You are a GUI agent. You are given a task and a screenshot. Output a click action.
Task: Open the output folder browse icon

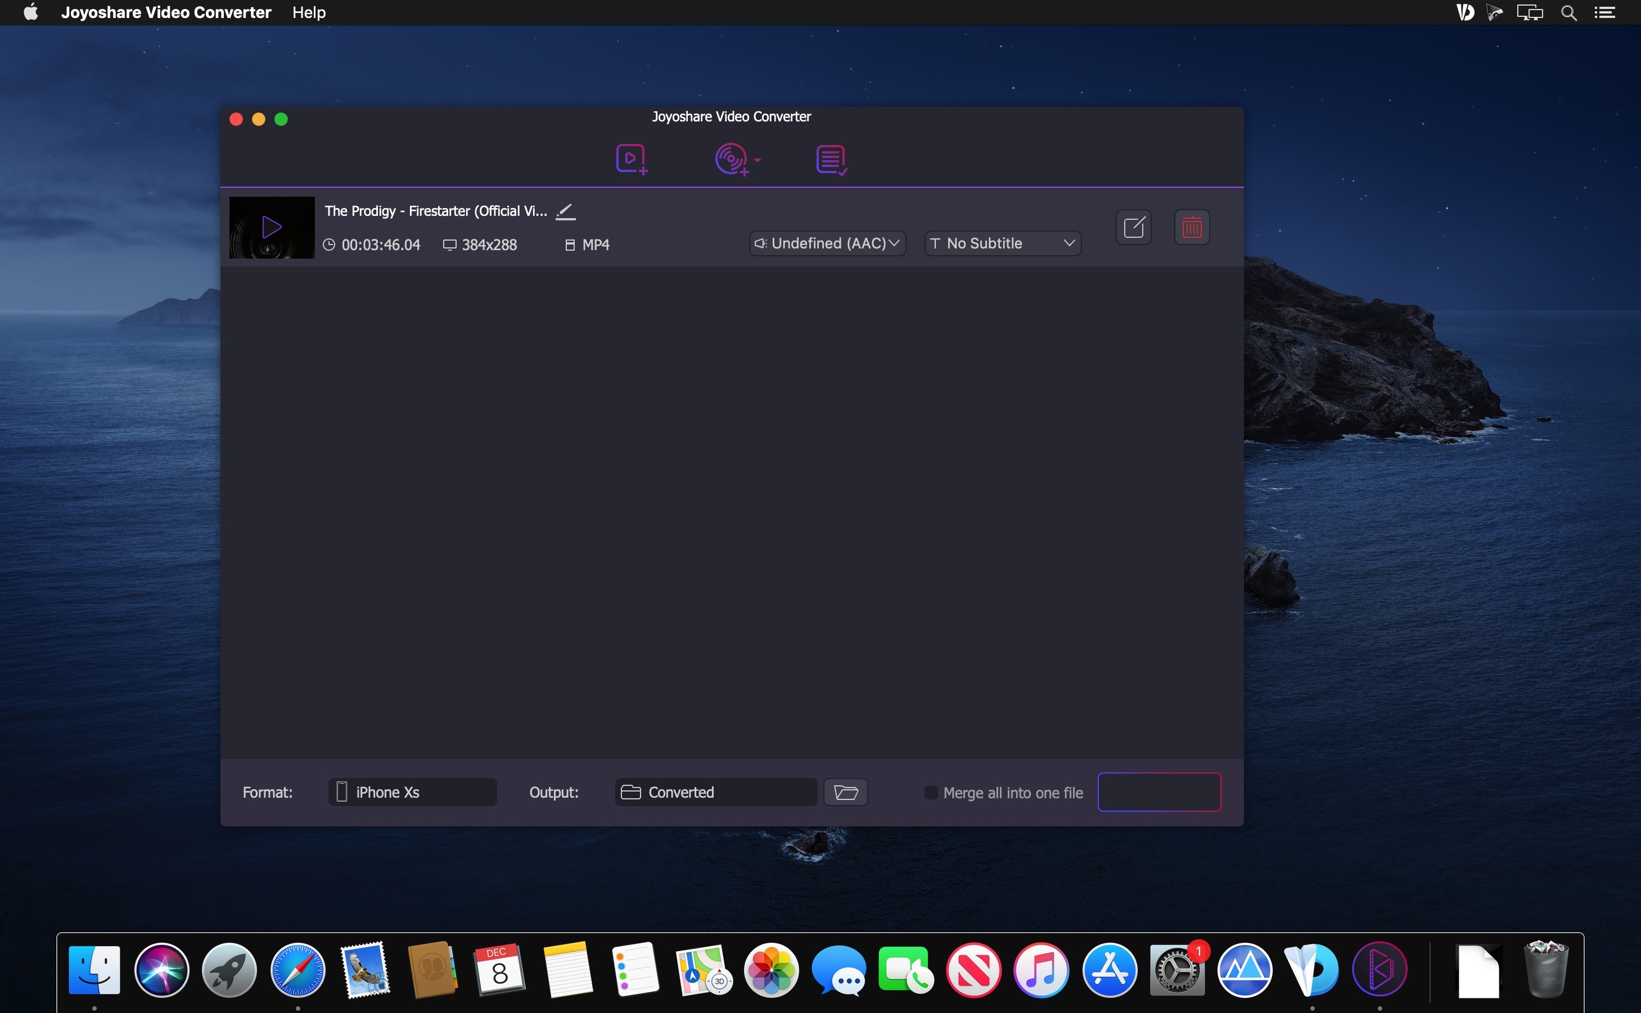click(x=846, y=792)
